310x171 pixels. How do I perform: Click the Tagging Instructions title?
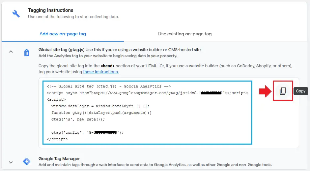click(51, 10)
